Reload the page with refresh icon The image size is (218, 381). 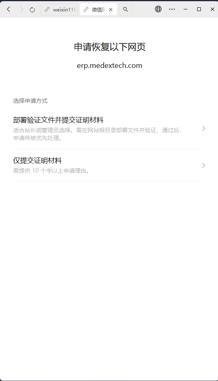click(x=32, y=10)
